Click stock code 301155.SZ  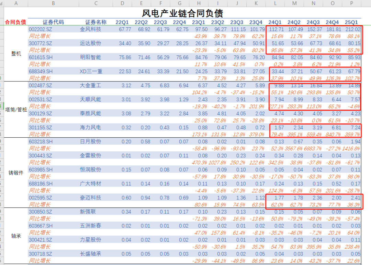41,128
